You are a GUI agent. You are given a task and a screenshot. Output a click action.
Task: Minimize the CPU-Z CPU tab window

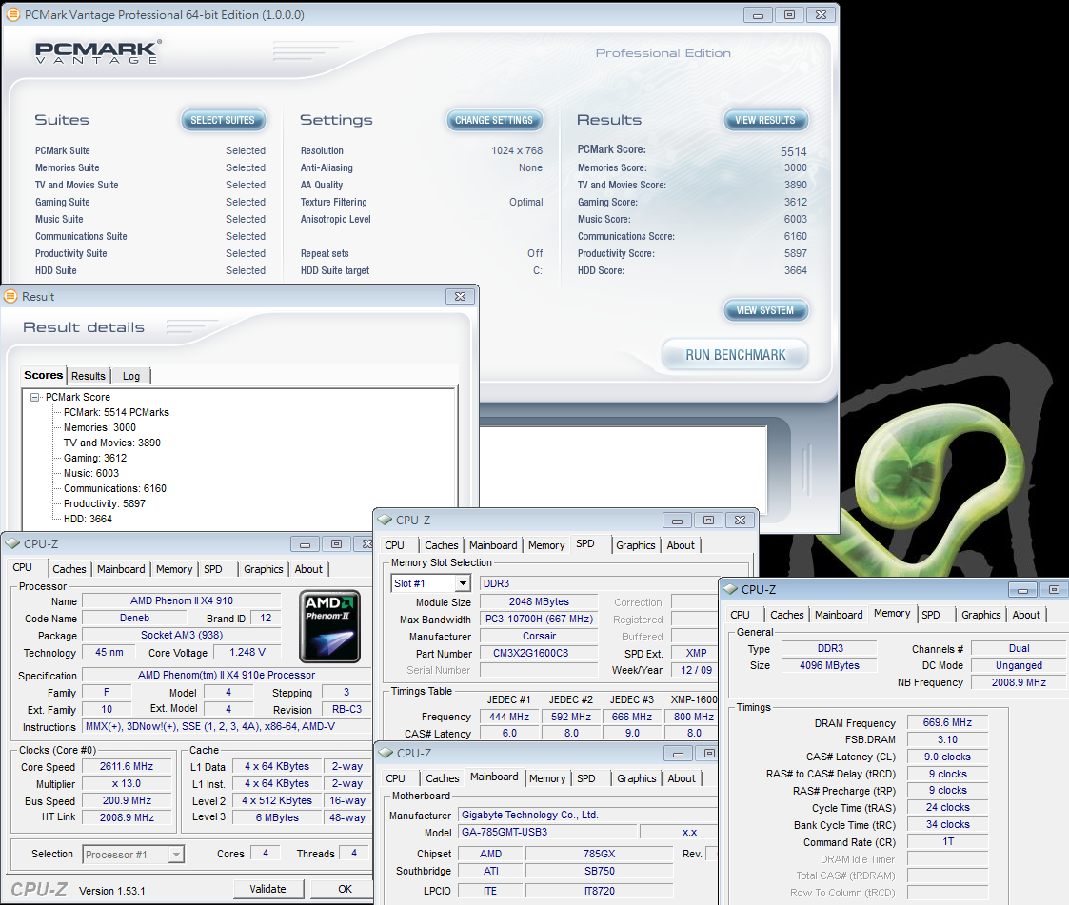pos(305,544)
